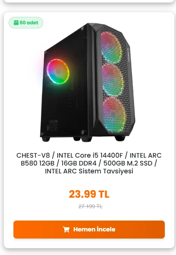Click the 23.99 TL discounted price

click(89, 194)
